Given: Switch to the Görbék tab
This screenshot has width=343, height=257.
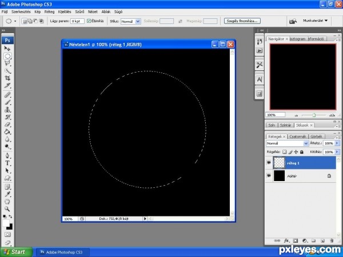Looking at the screenshot, I should click(x=316, y=136).
